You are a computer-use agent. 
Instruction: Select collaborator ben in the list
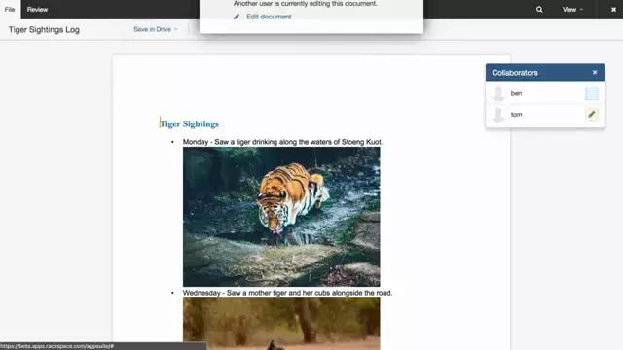[x=545, y=93]
